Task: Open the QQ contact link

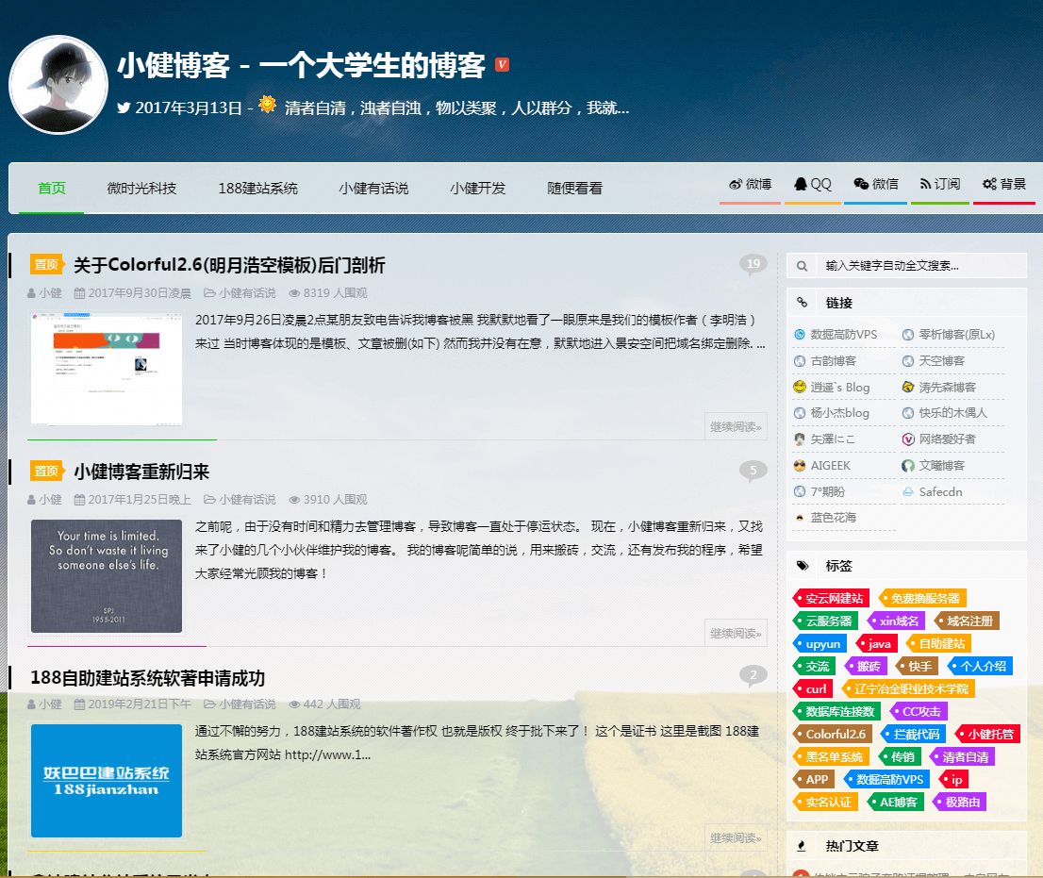Action: pyautogui.click(x=812, y=185)
